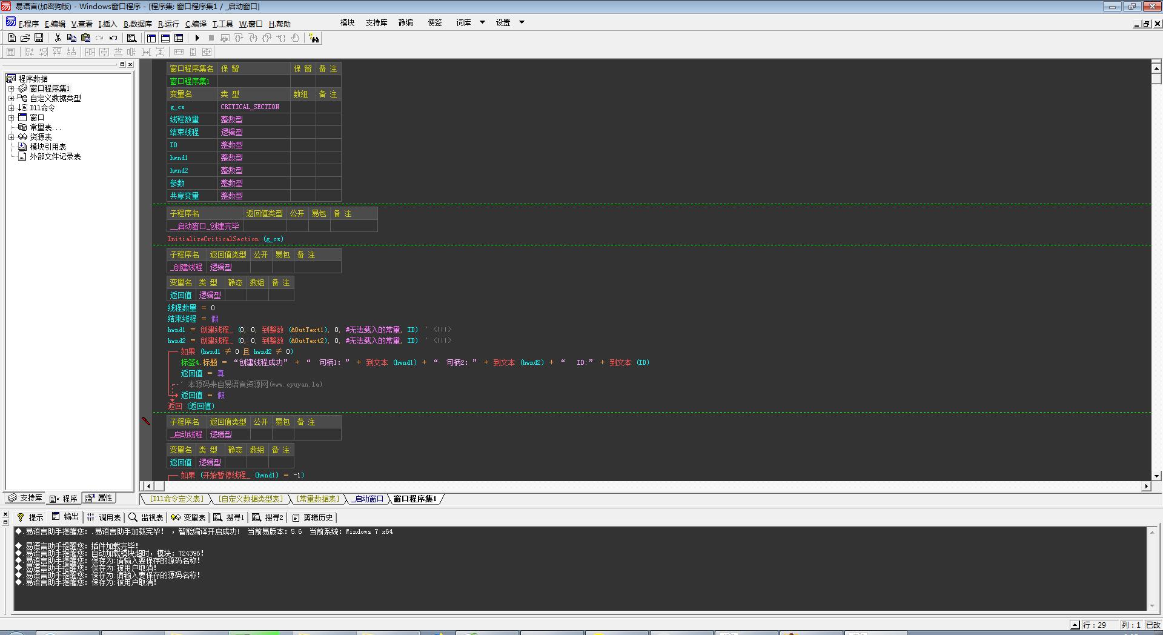Viewport: 1163px width, 635px height.
Task: Open the 搜寻1 tab
Action: click(x=229, y=517)
